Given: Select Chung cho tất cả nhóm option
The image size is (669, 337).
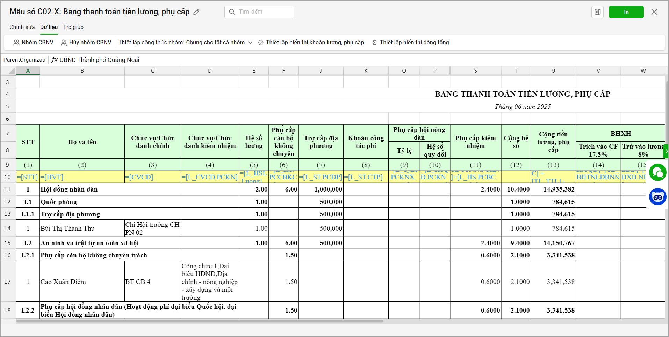Looking at the screenshot, I should point(215,43).
